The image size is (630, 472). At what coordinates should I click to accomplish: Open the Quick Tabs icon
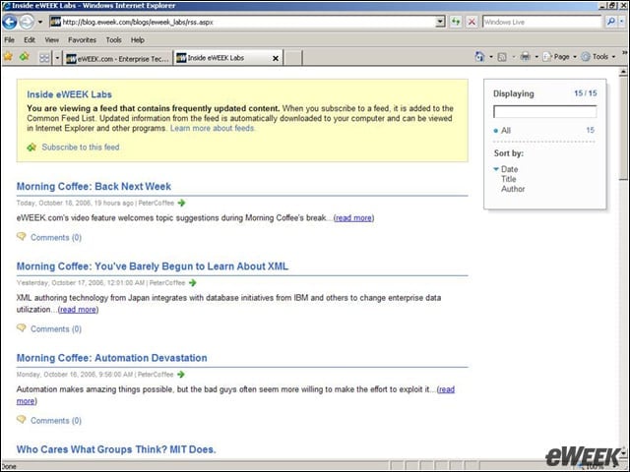[x=44, y=58]
